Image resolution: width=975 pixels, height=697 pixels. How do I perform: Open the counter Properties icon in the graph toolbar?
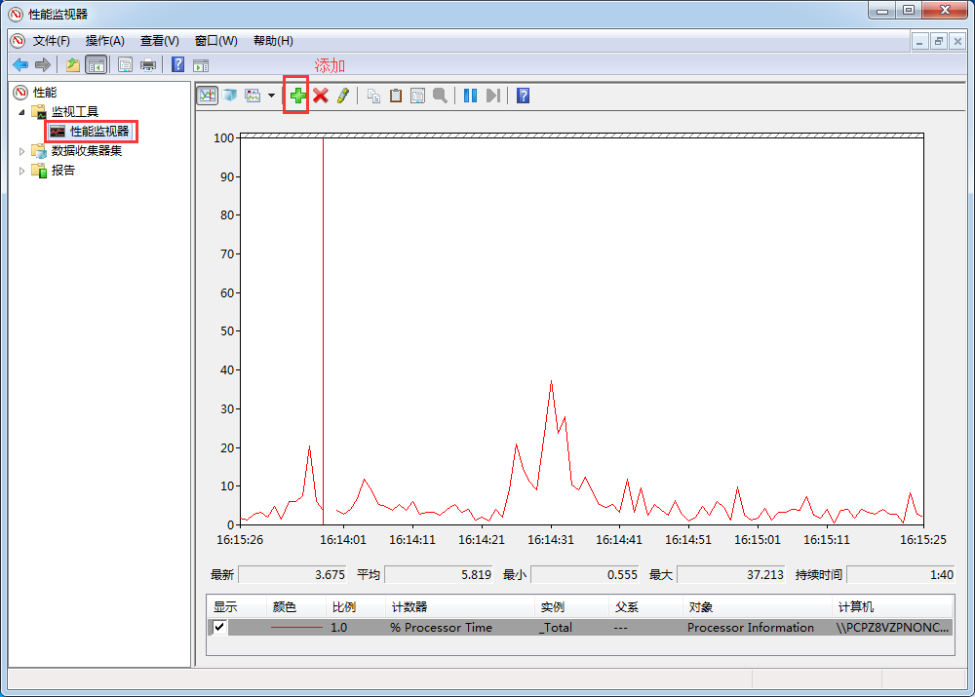tap(417, 96)
